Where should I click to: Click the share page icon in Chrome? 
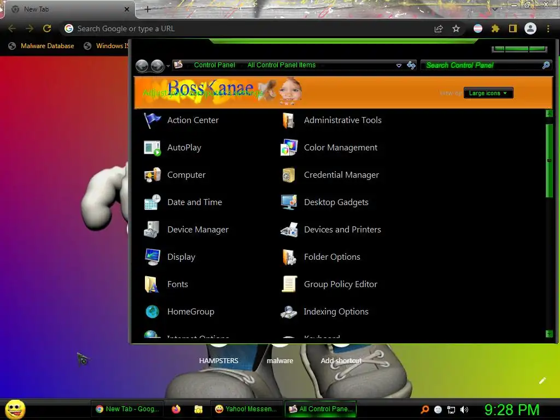[x=439, y=29]
